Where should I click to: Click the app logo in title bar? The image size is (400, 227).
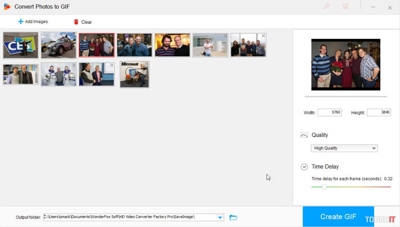[7, 7]
